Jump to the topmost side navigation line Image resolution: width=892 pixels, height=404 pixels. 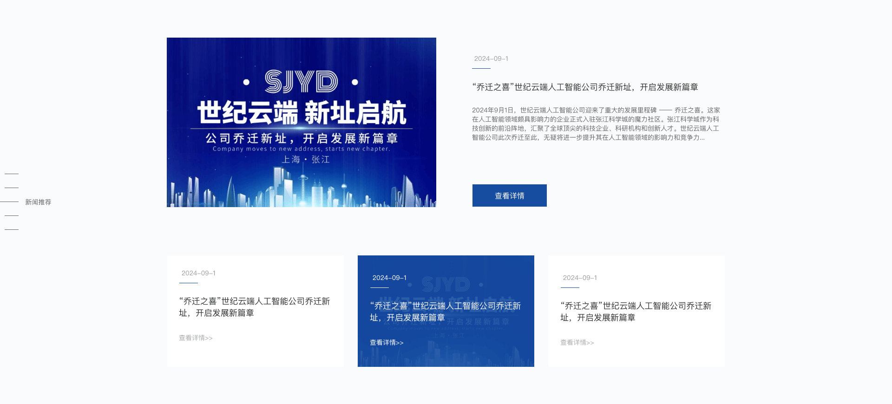pos(12,174)
